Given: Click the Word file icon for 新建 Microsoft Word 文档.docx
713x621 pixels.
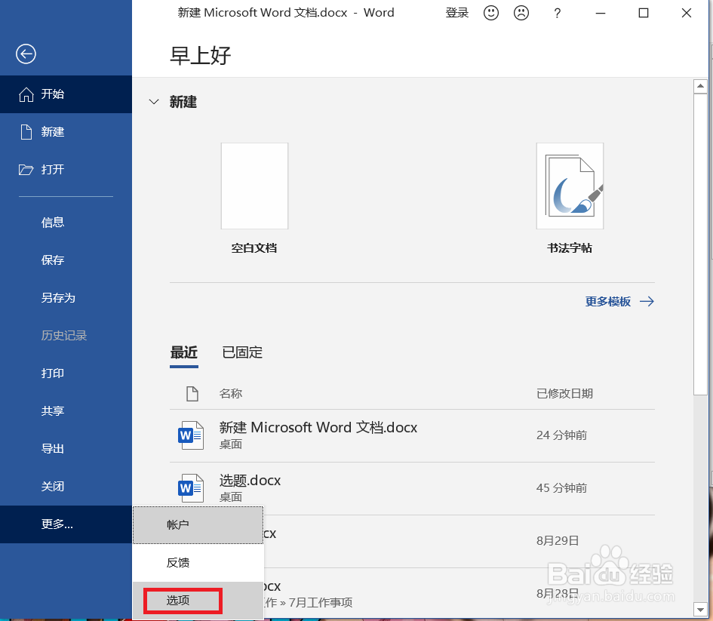Looking at the screenshot, I should tap(191, 435).
